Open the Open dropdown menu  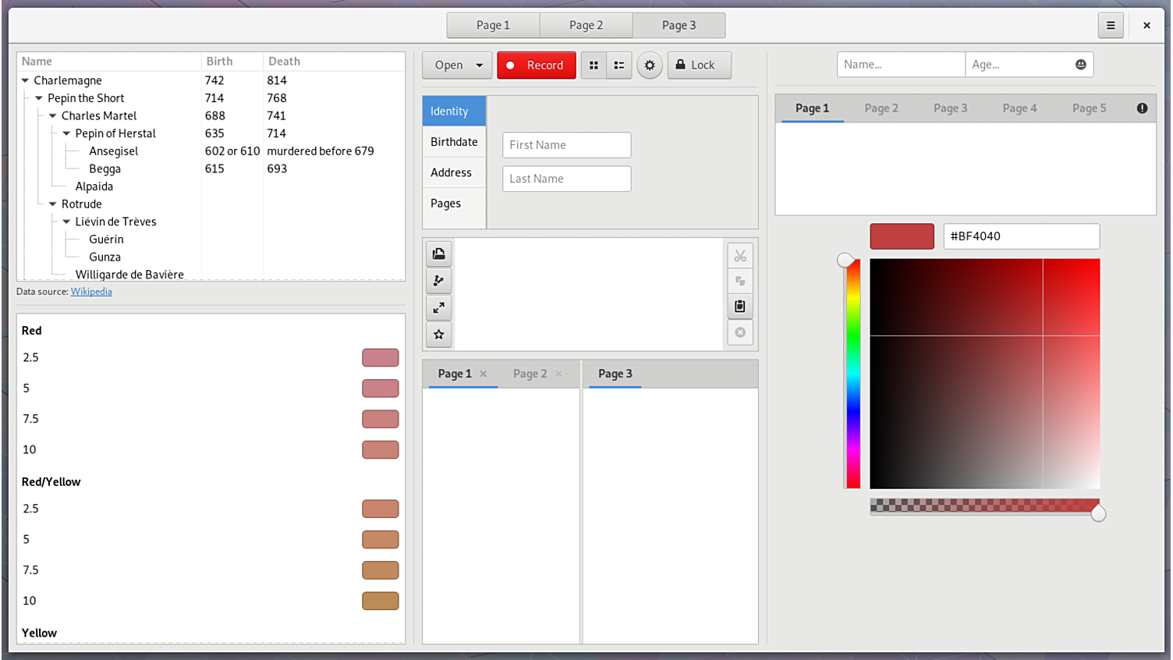tap(478, 66)
